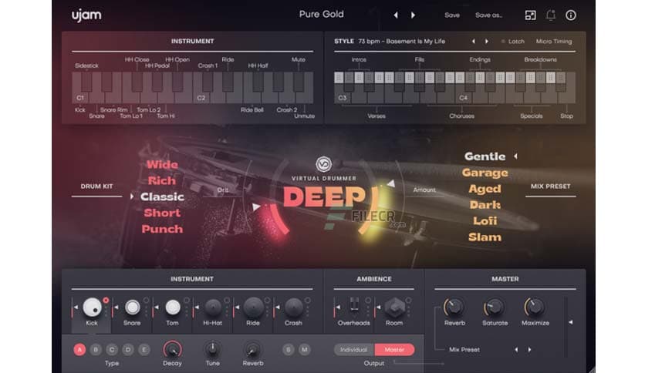The height and width of the screenshot is (373, 645).
Task: Open Micro Timing settings
Action: click(554, 42)
